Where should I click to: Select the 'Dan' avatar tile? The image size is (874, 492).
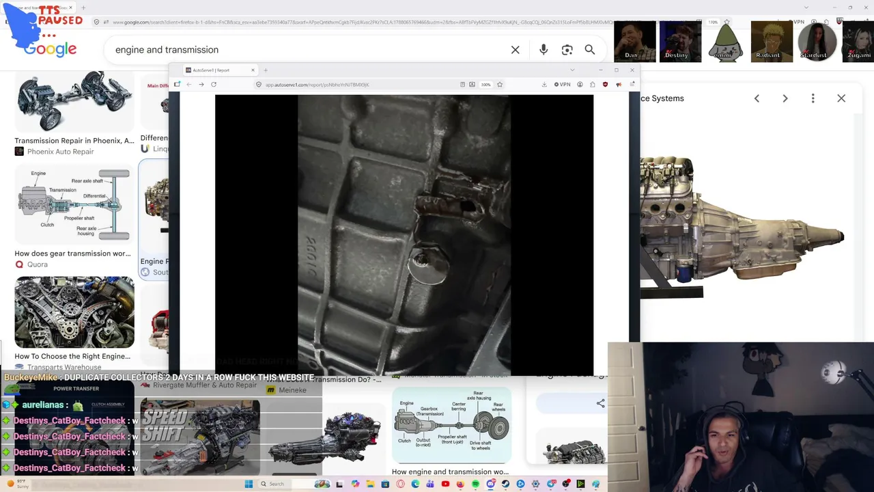[x=634, y=42]
